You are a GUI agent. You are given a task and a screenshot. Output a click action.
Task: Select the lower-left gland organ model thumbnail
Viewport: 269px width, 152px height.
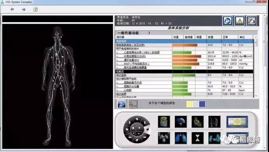[164, 138]
